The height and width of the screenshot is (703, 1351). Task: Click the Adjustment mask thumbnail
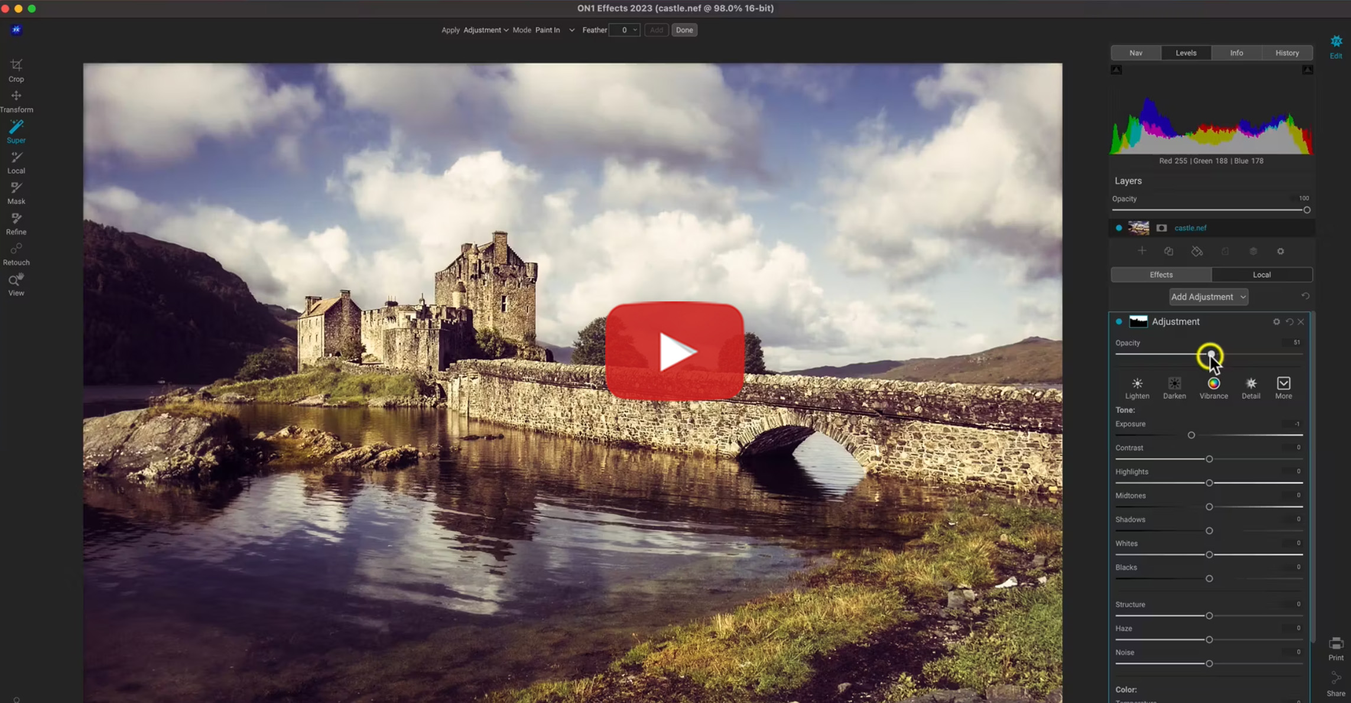pyautogui.click(x=1138, y=322)
